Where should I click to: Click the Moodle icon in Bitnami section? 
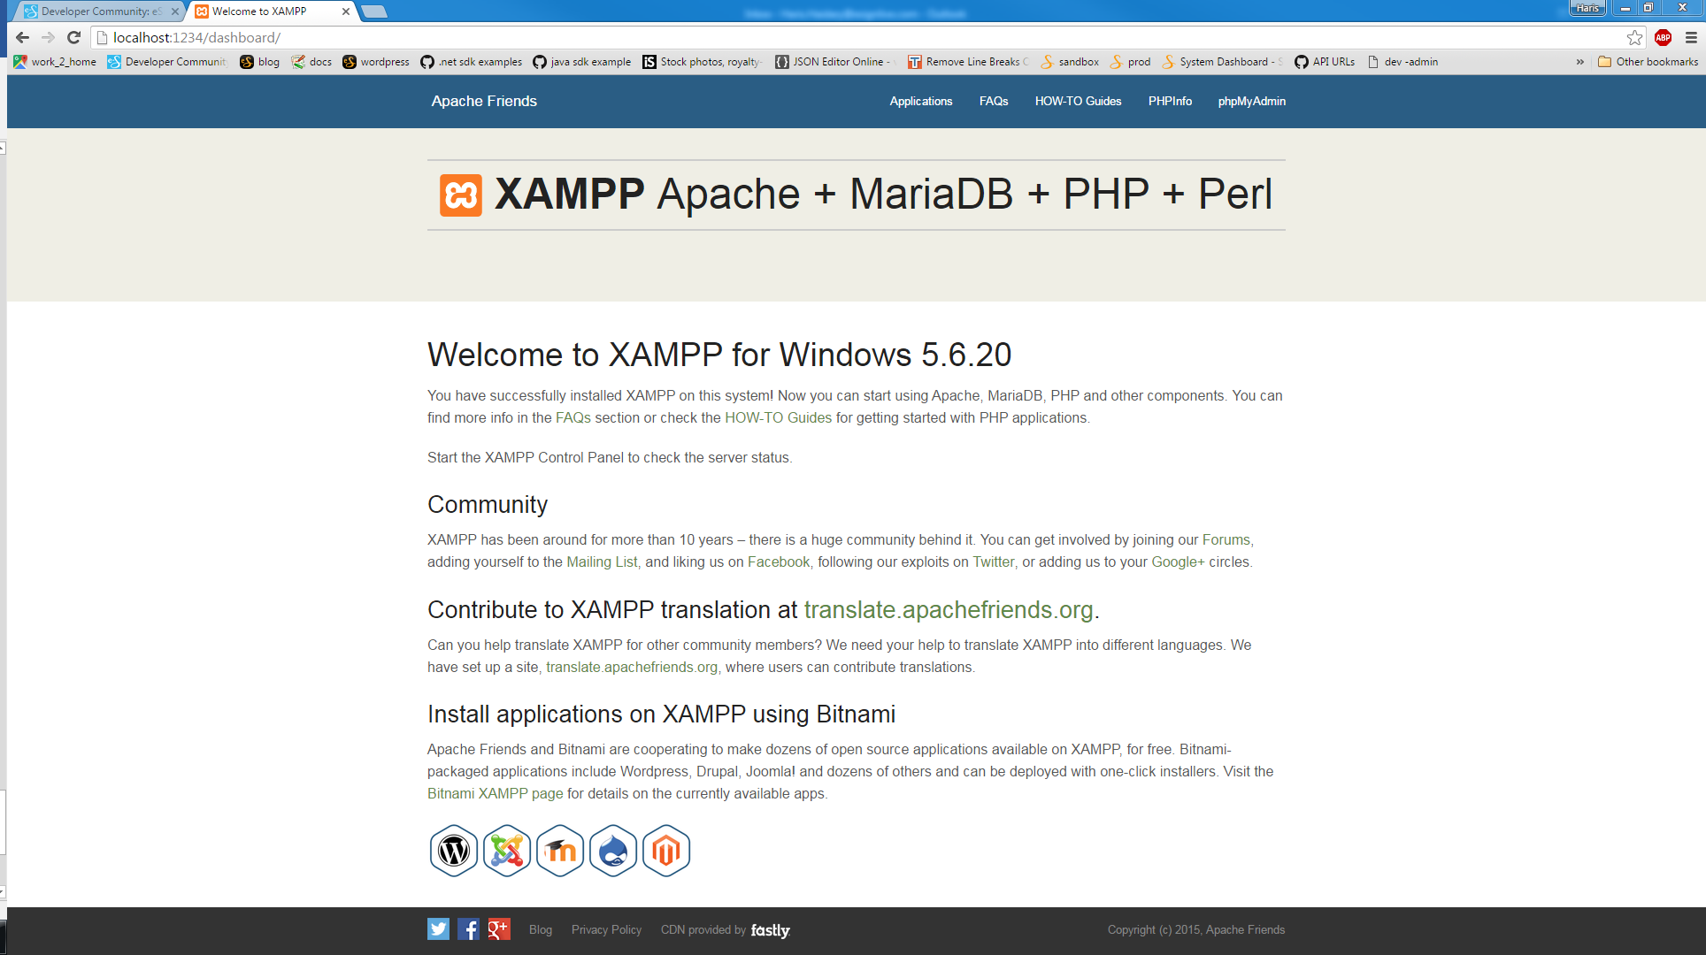point(560,851)
